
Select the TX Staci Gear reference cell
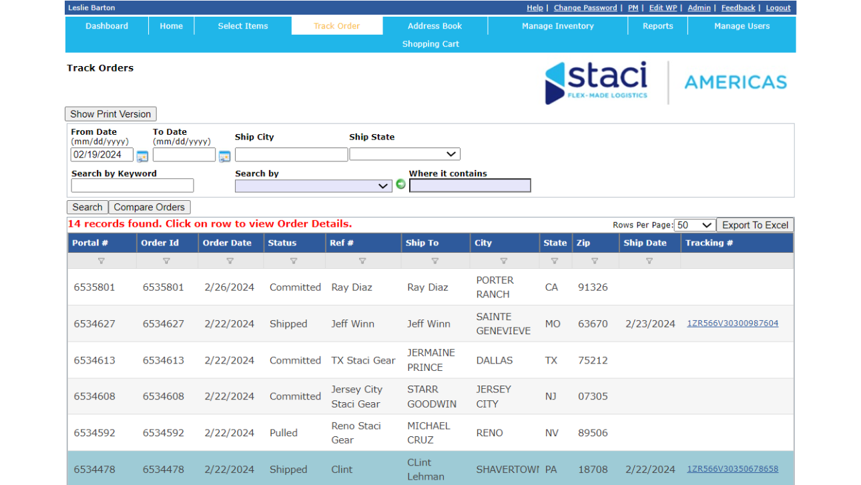[364, 360]
